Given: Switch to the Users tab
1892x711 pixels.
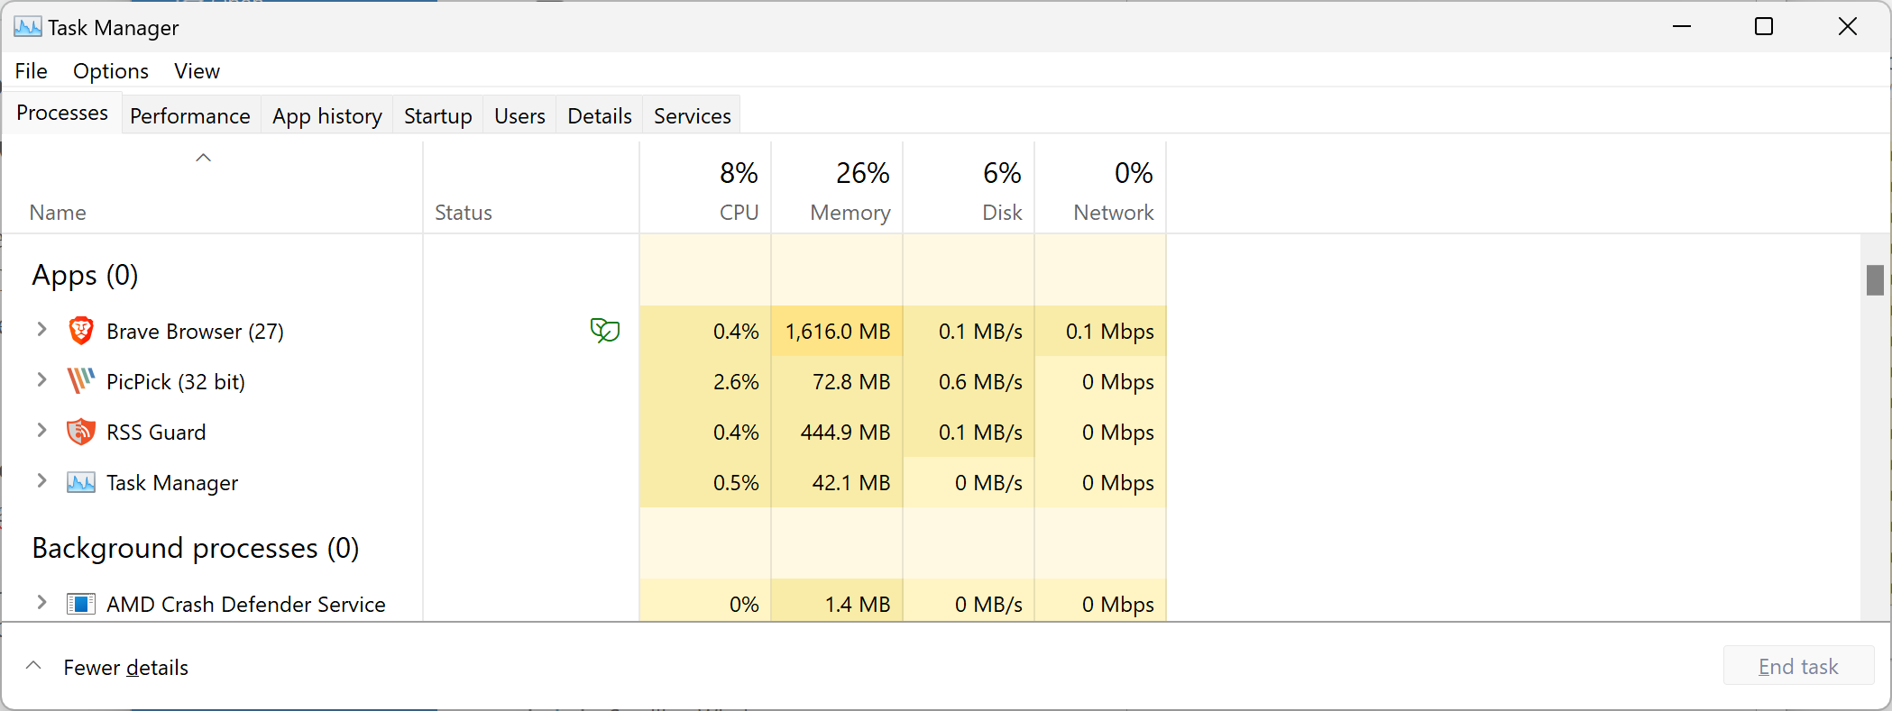Looking at the screenshot, I should pos(520,116).
